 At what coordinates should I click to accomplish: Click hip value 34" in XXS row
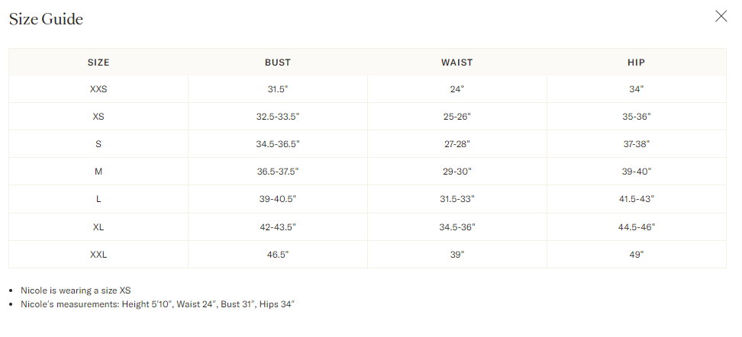(636, 89)
